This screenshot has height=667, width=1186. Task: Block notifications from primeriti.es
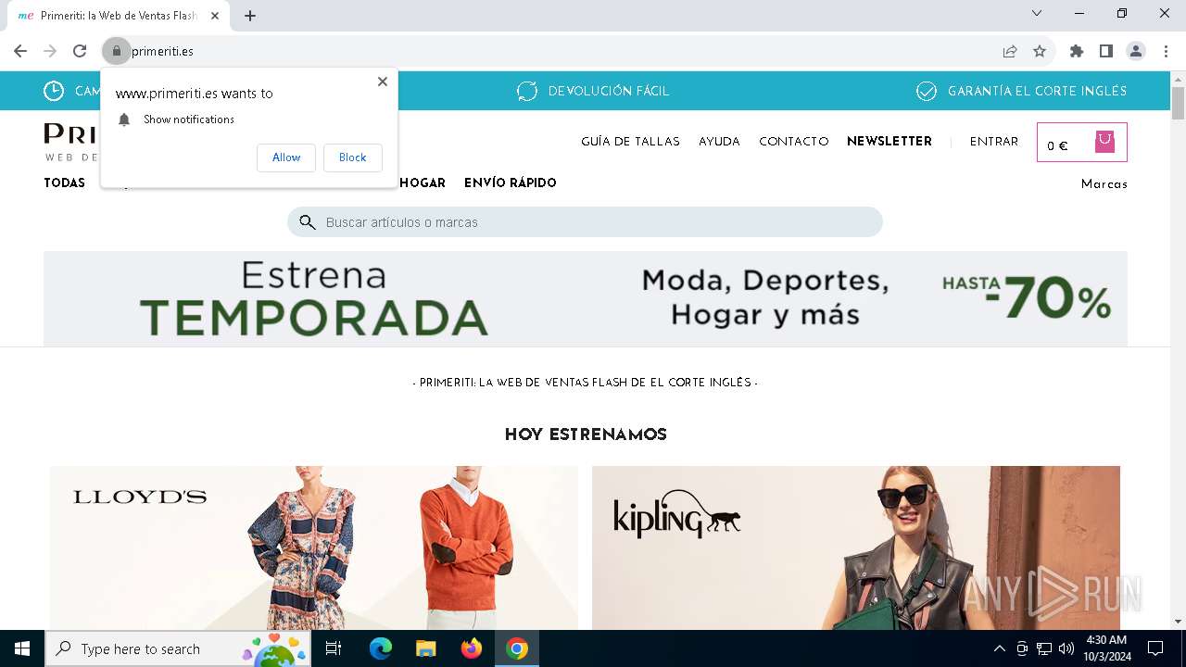pyautogui.click(x=352, y=157)
